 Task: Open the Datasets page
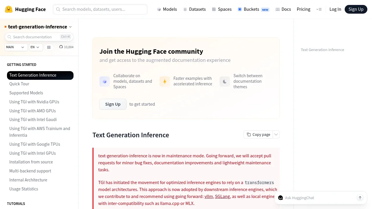pos(194,9)
